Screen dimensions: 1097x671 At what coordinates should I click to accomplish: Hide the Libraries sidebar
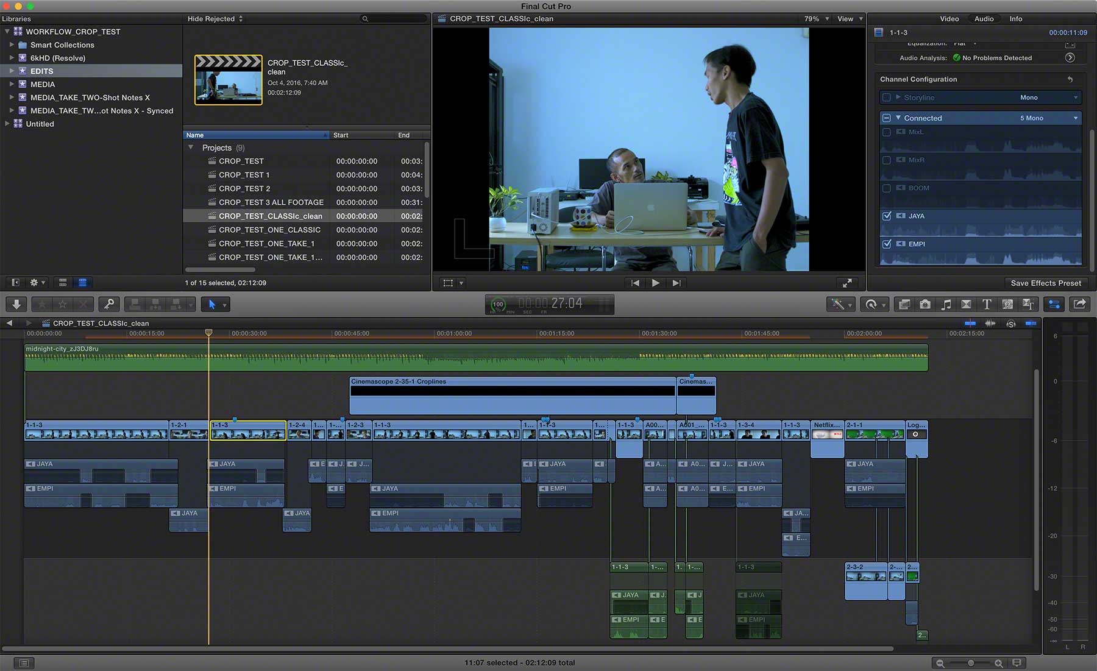click(15, 282)
